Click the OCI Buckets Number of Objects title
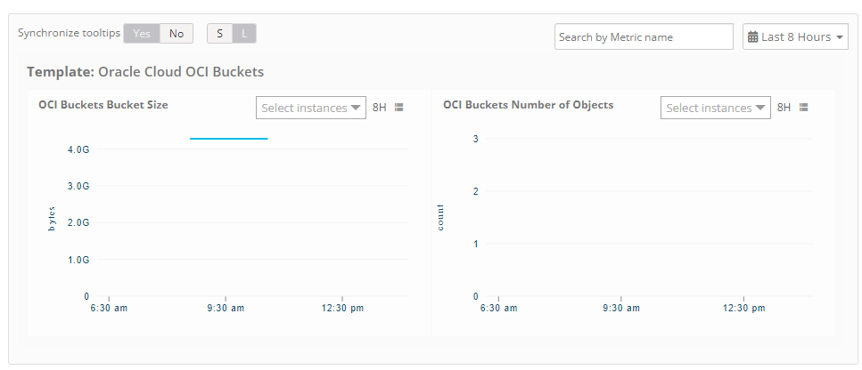862x370 pixels. (x=529, y=105)
